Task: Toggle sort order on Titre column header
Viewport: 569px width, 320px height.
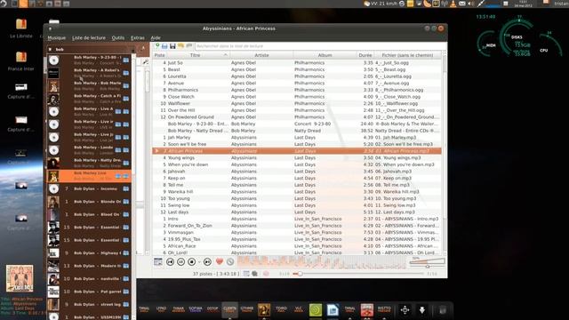Action: 198,55
